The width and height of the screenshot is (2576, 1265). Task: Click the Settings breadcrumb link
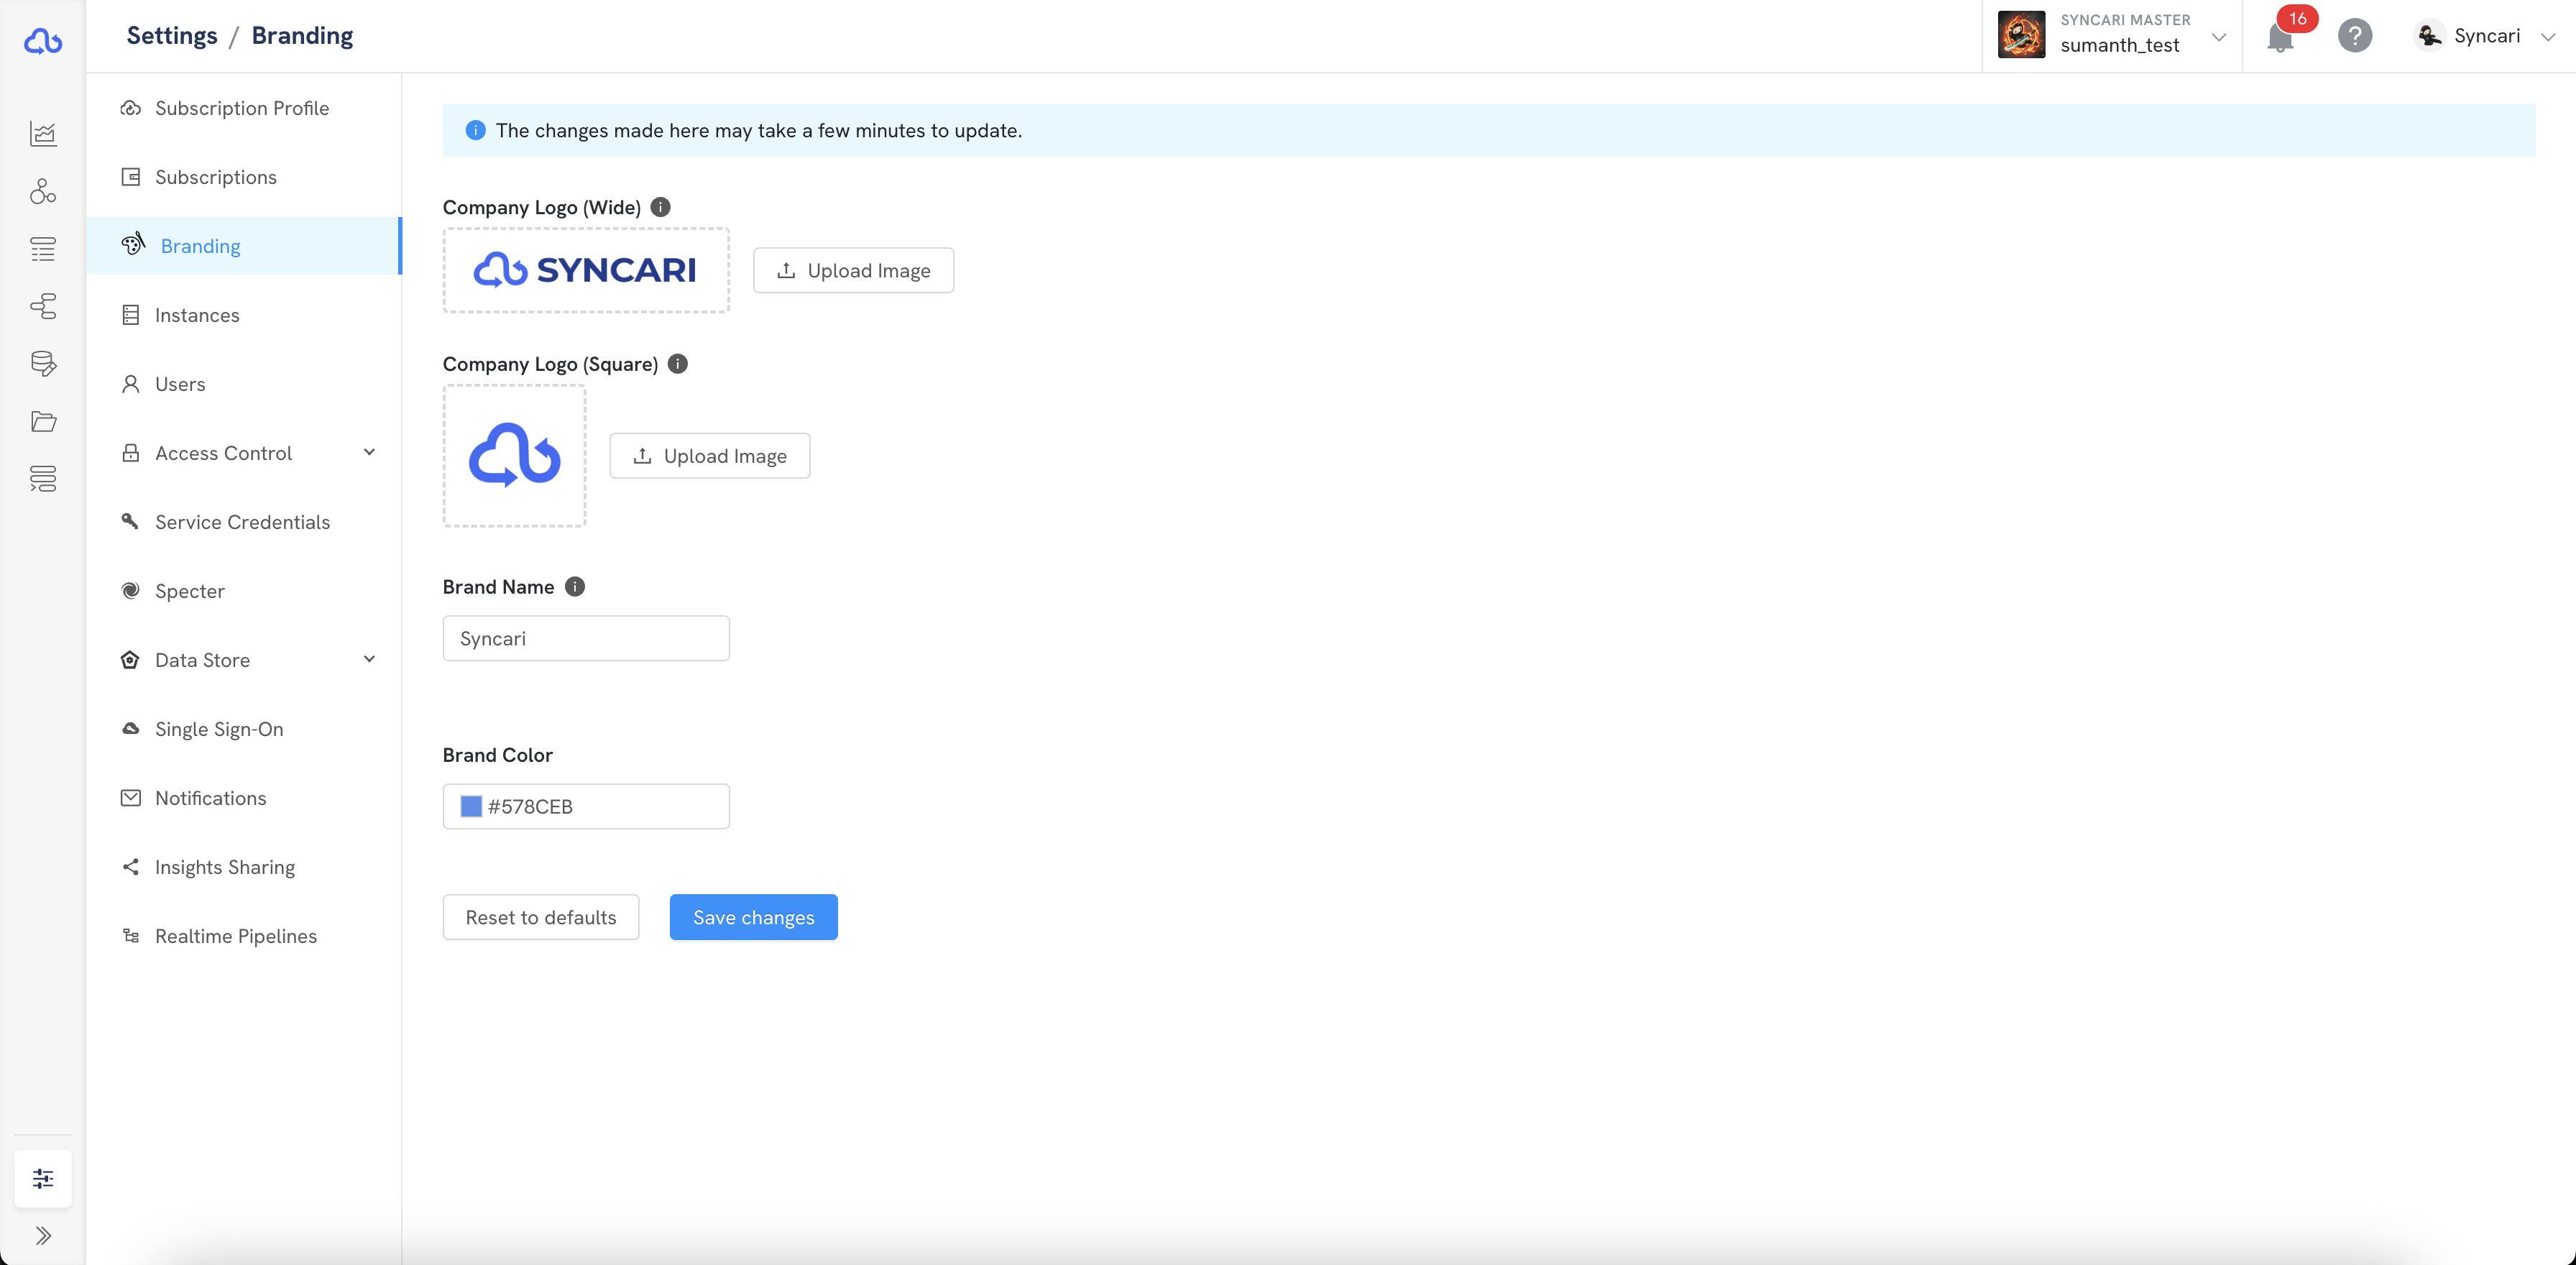172,36
